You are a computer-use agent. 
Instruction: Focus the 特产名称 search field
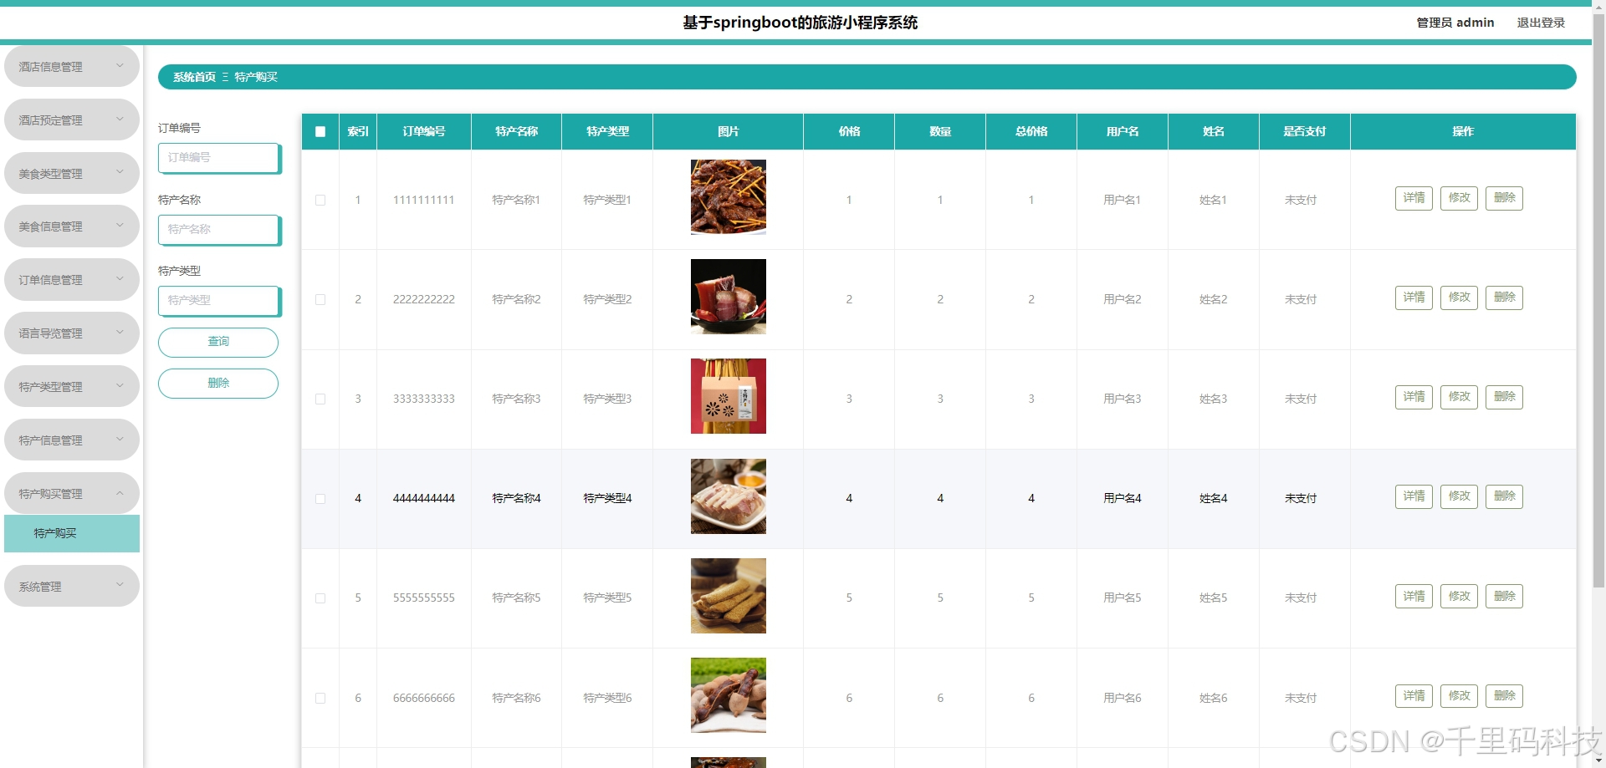coord(219,230)
